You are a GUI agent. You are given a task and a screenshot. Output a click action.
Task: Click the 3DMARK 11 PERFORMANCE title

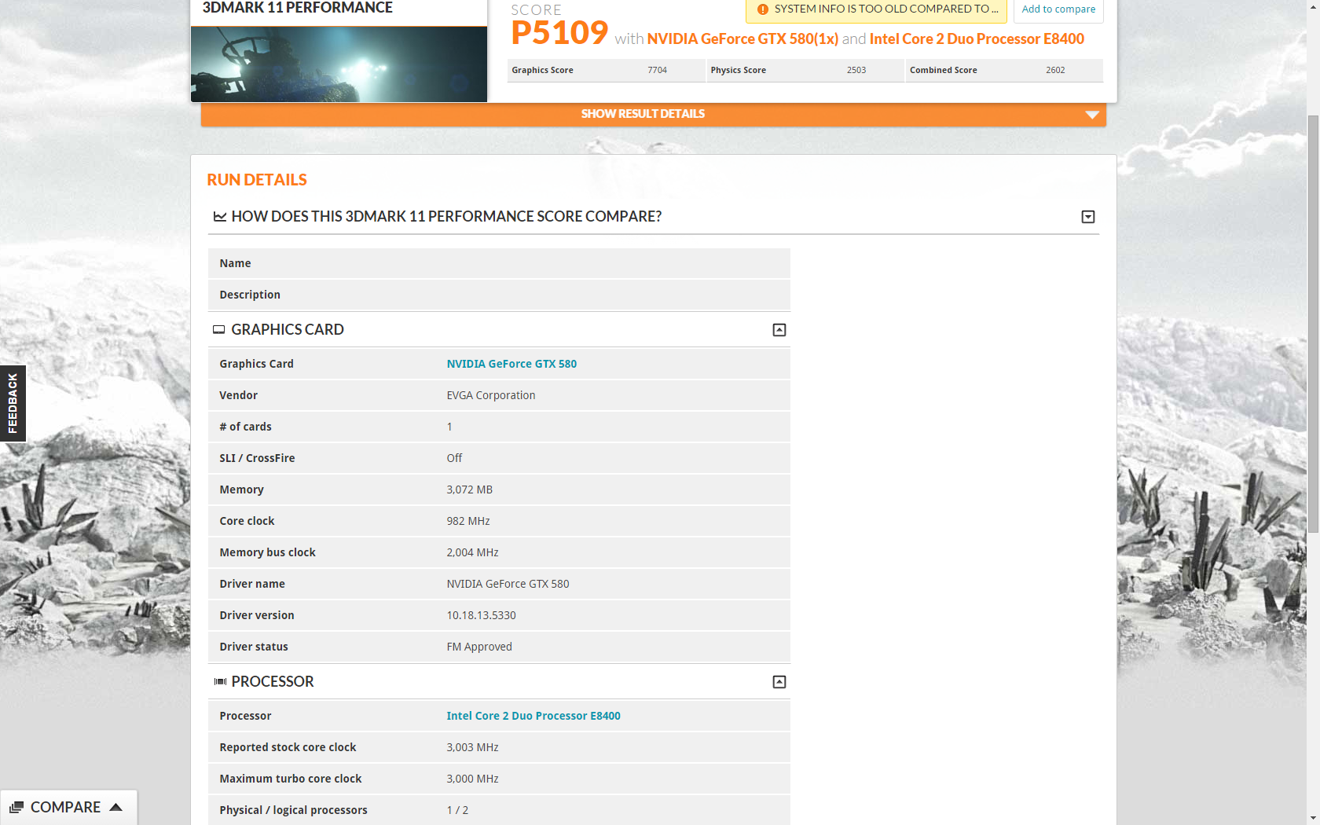pos(297,8)
